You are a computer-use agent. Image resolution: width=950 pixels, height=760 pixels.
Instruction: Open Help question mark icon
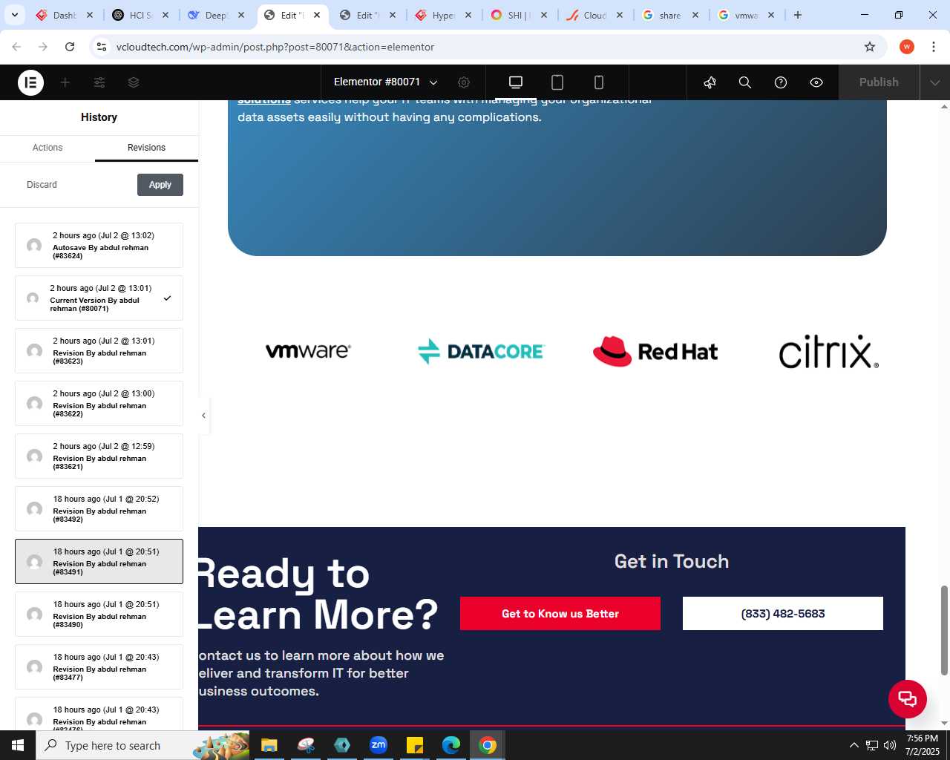point(781,82)
